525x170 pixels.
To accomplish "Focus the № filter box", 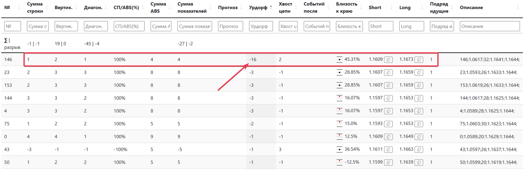I will click(12, 26).
